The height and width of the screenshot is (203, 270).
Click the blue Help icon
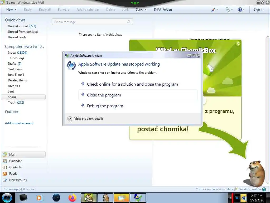pyautogui.click(x=240, y=10)
